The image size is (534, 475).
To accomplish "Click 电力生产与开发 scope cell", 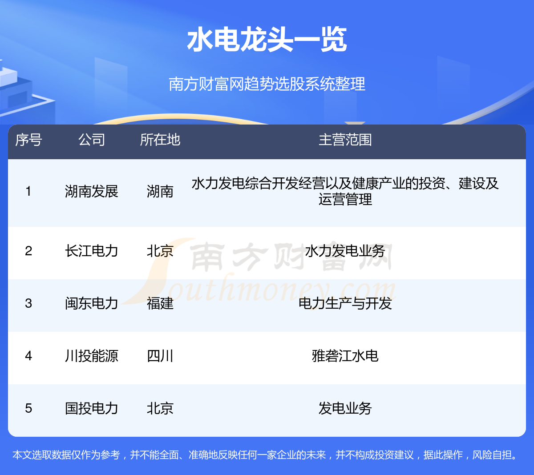I will click(x=345, y=303).
